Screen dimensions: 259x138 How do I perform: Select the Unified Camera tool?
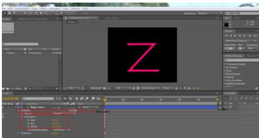[25, 13]
